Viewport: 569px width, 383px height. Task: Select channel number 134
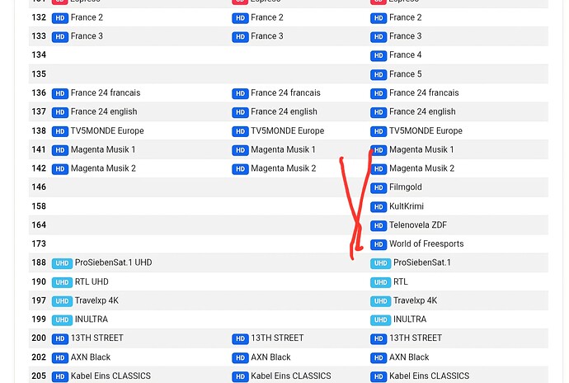point(39,54)
